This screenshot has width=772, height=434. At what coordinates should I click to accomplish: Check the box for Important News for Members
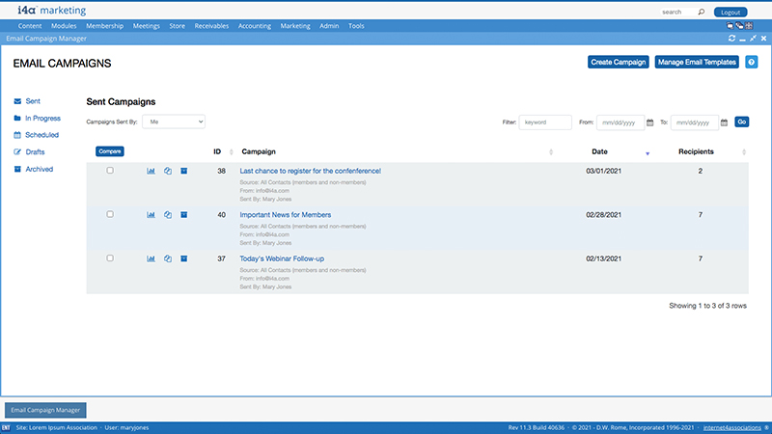(110, 214)
